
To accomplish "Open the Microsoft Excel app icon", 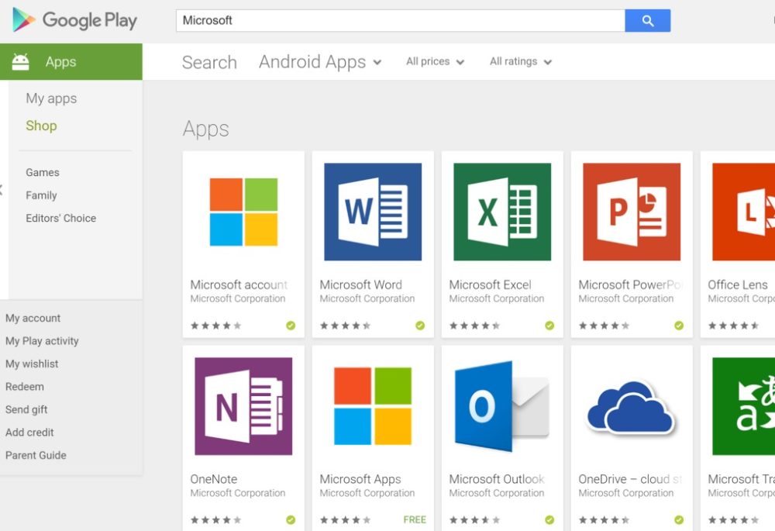I will 502,212.
